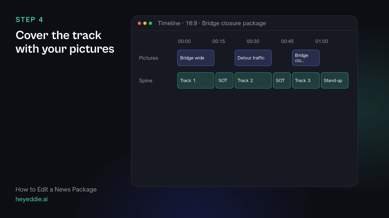The width and height of the screenshot is (389, 218).
Task: Click the 00:15 timeline marker
Action: coord(218,41)
